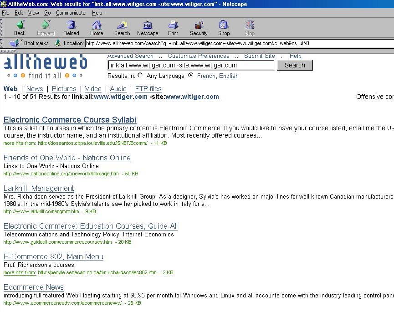Open Electronic Commerce: Education Courses, Guide All
Screen dimensions: 394x312
91,226
